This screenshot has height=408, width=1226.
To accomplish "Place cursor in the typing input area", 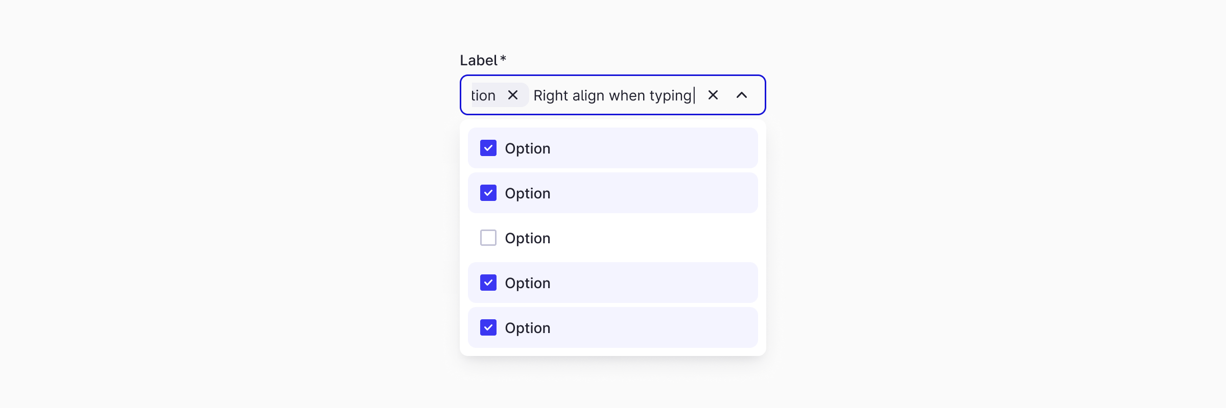I will [x=613, y=95].
